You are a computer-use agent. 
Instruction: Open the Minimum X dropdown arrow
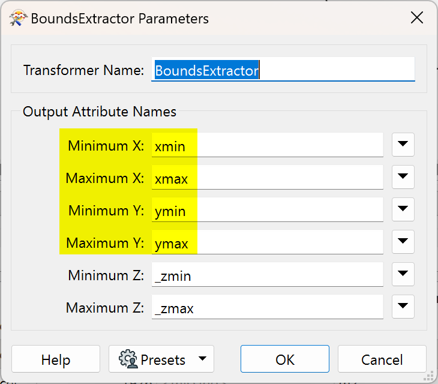click(x=403, y=145)
